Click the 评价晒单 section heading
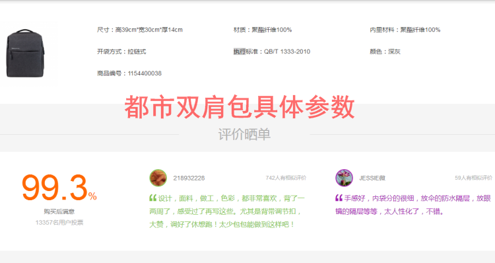The height and width of the screenshot is (263, 495). [x=244, y=134]
